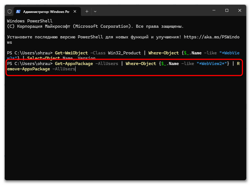Viewport: 251px width, 185px height.
Task: Place cursor after the final -AllUsers parameter
Action: click(75, 69)
